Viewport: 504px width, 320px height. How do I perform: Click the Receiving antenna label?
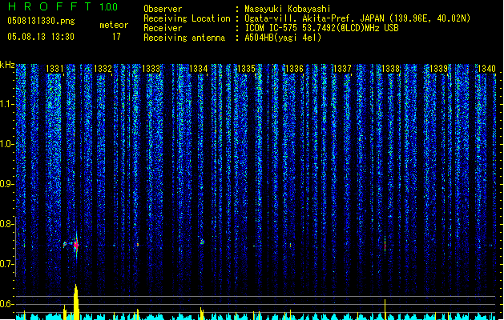coord(184,38)
